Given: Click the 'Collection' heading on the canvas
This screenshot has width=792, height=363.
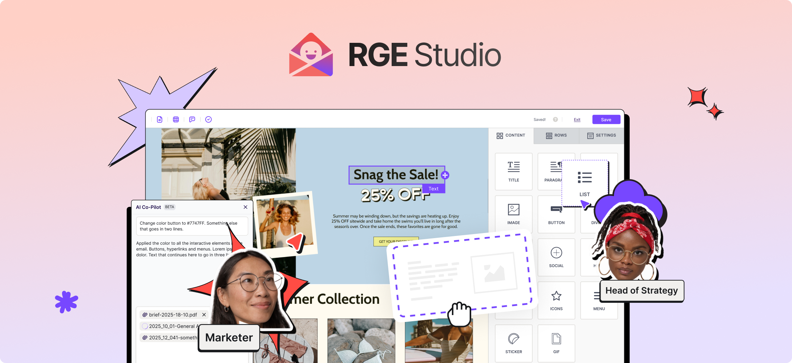Looking at the screenshot, I should (348, 299).
